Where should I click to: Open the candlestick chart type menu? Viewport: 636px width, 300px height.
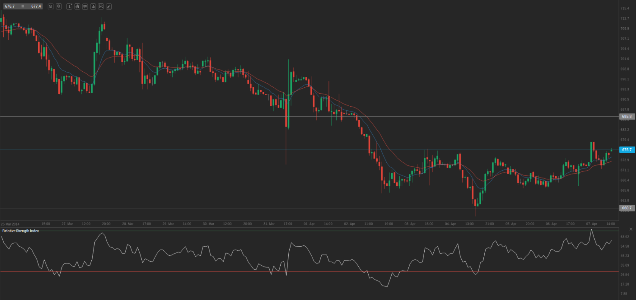(77, 6)
